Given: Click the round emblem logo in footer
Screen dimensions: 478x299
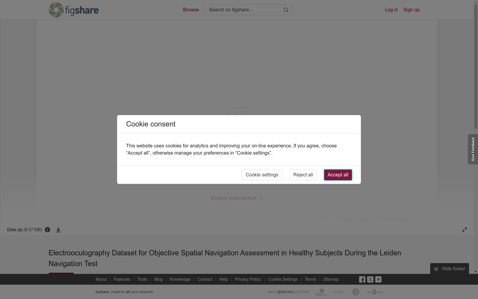Looking at the screenshot, I should (x=356, y=292).
